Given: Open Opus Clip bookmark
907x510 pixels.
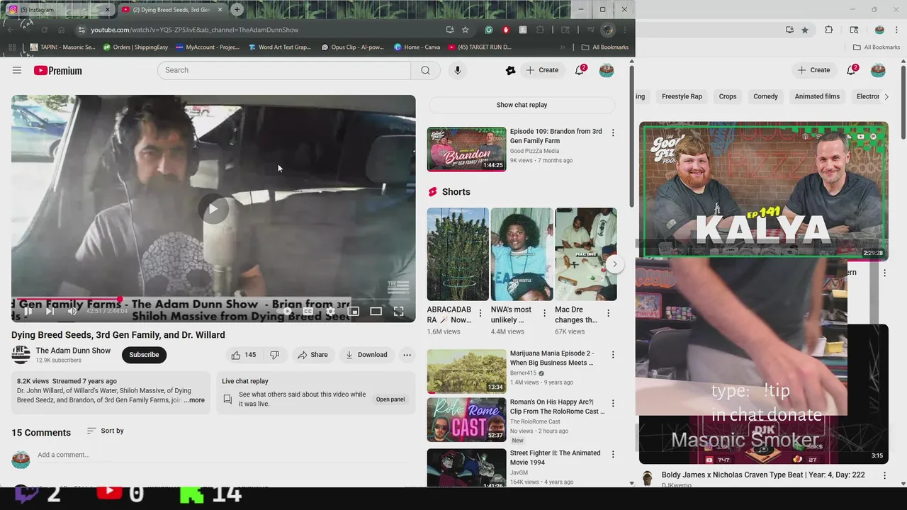Looking at the screenshot, I should 352,47.
